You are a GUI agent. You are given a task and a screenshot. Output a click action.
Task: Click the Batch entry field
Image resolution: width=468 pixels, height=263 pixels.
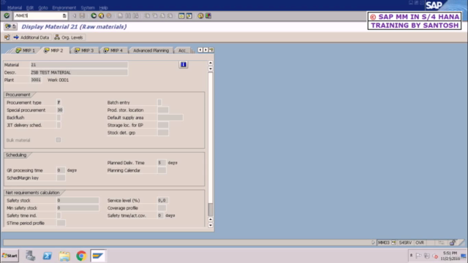pos(159,102)
